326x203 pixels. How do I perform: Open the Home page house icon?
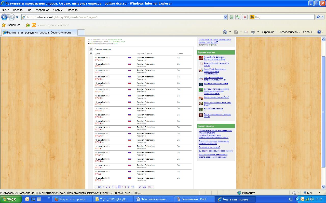pos(225,32)
